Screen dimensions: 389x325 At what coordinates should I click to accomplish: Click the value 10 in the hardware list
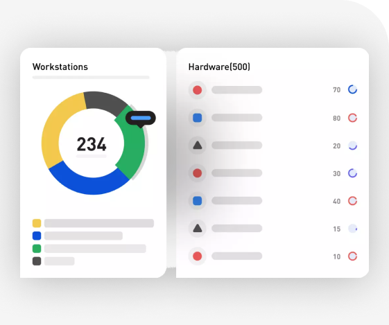click(x=337, y=256)
